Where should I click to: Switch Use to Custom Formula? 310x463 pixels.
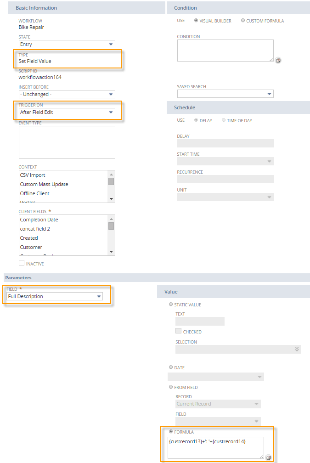click(243, 21)
